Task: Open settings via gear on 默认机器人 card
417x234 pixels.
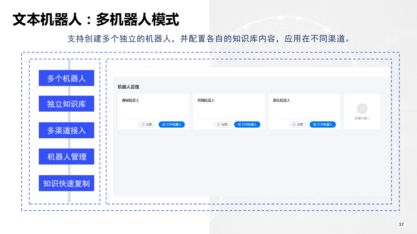Action: tap(294, 124)
